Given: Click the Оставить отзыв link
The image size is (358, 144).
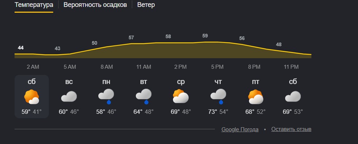Looking at the screenshot, I should click(291, 129).
